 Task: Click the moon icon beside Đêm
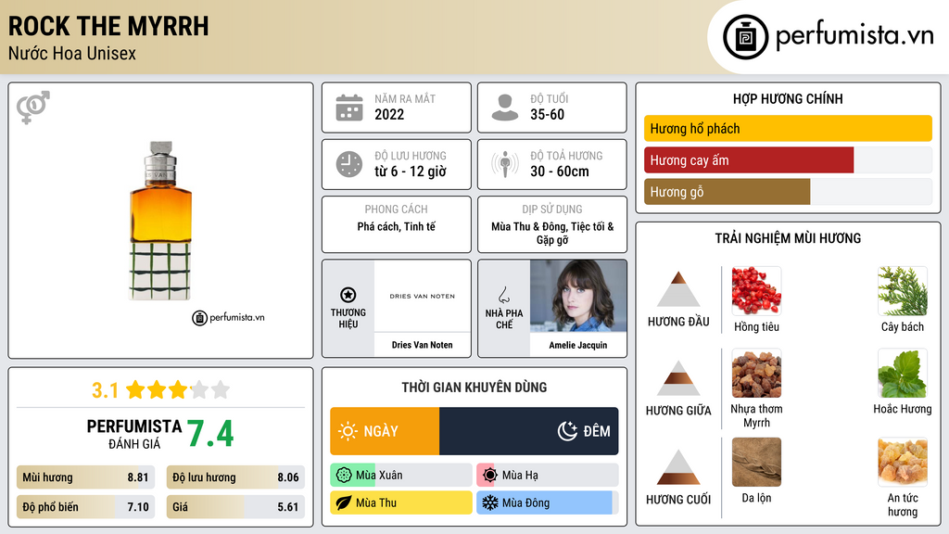click(x=567, y=431)
